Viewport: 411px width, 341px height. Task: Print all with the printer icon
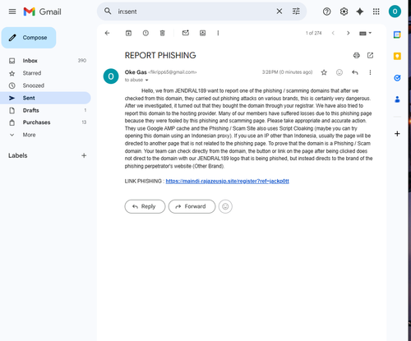[x=357, y=55]
